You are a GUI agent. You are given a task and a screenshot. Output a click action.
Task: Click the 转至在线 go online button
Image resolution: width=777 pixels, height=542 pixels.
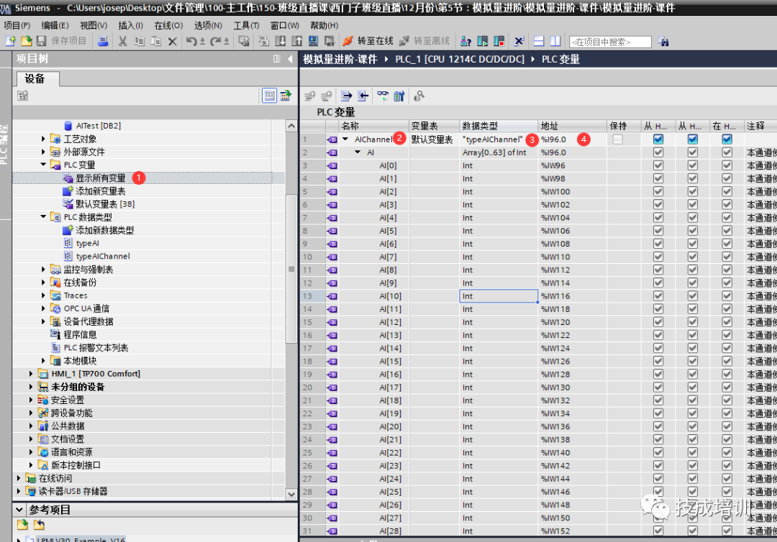click(x=368, y=41)
